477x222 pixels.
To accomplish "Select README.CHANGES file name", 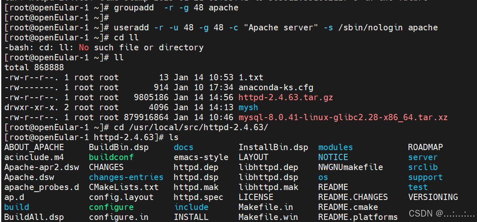I will point(353,197).
